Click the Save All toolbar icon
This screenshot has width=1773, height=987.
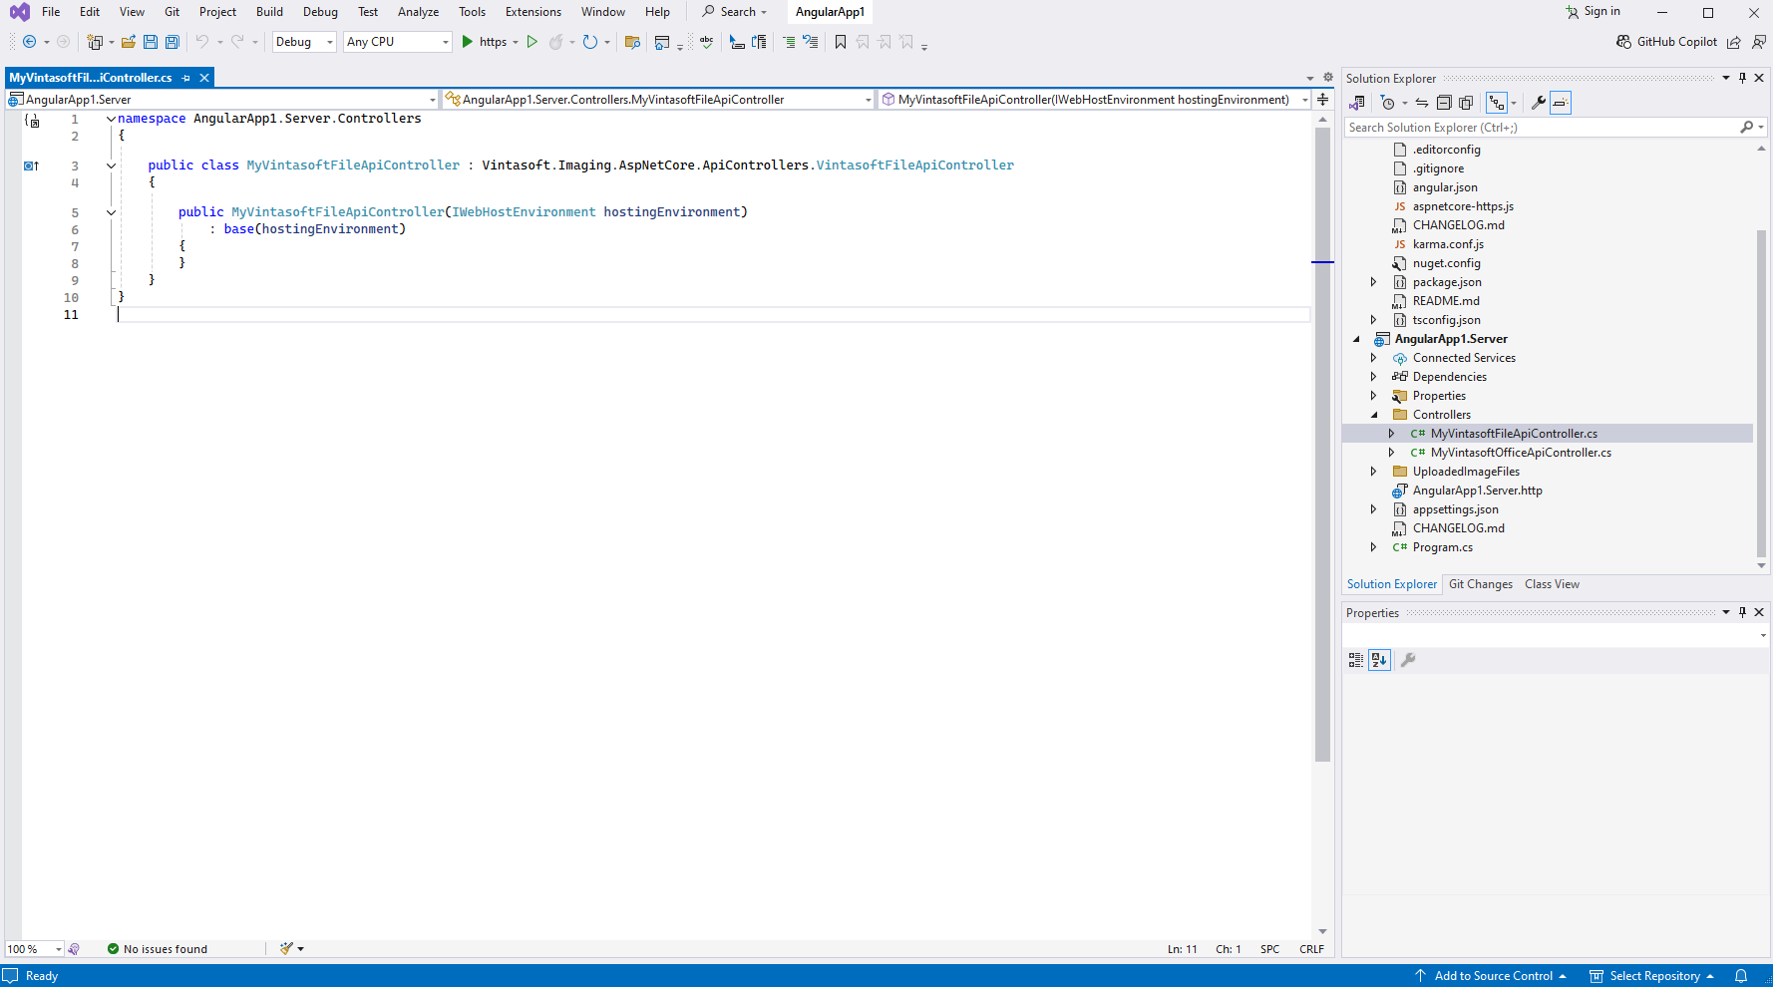pyautogui.click(x=172, y=42)
